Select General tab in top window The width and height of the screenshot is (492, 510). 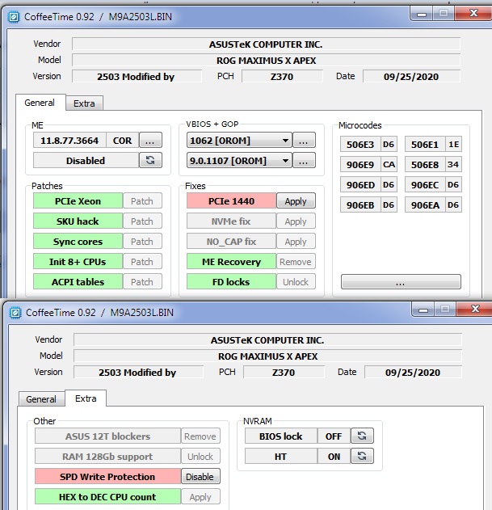click(40, 103)
